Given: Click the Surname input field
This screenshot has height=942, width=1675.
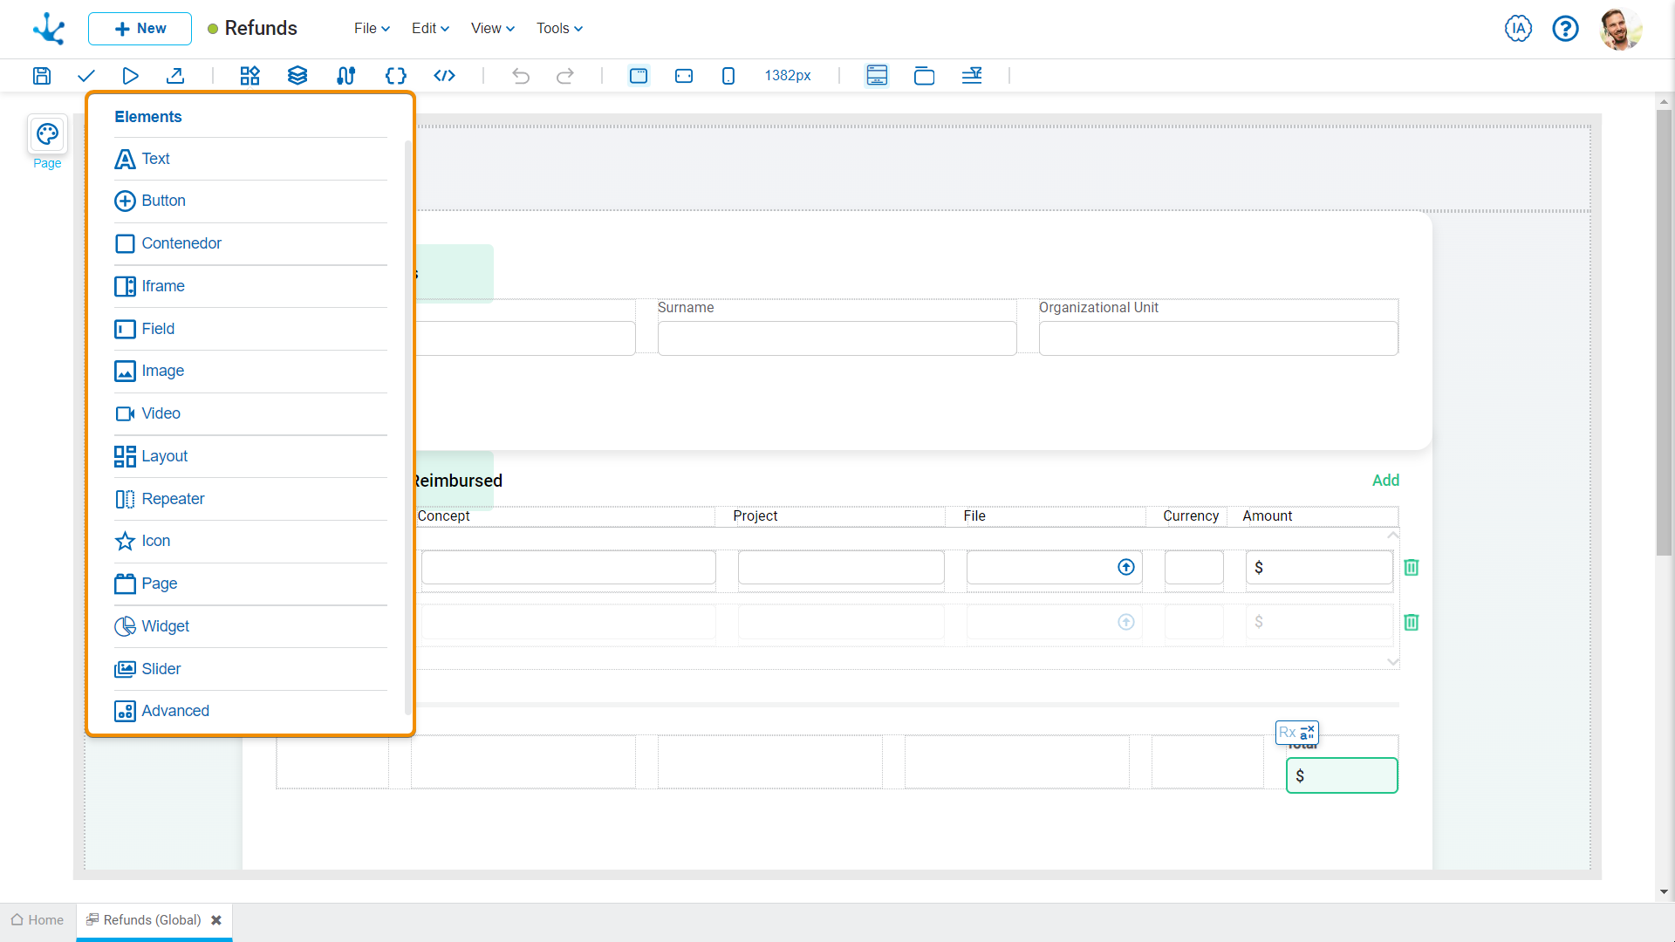Looking at the screenshot, I should (837, 338).
